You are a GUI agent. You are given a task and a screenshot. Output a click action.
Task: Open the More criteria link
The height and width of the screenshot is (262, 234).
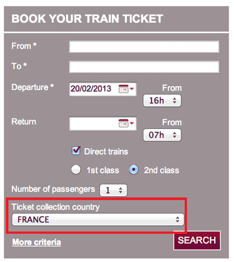[x=37, y=242]
